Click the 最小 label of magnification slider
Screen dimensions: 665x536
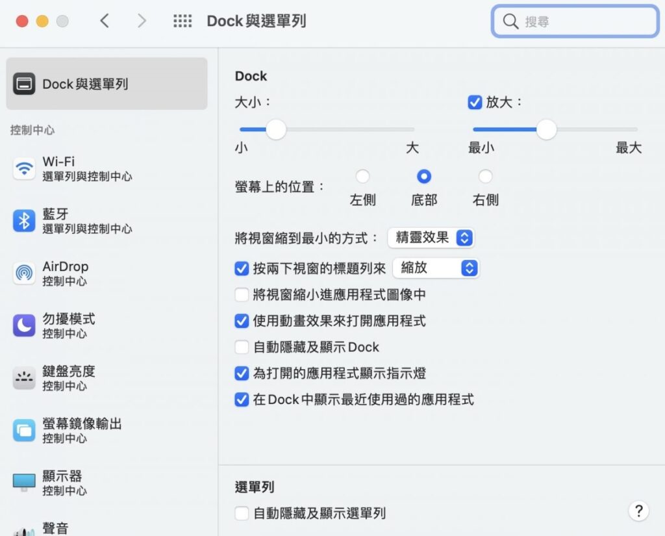coord(481,147)
